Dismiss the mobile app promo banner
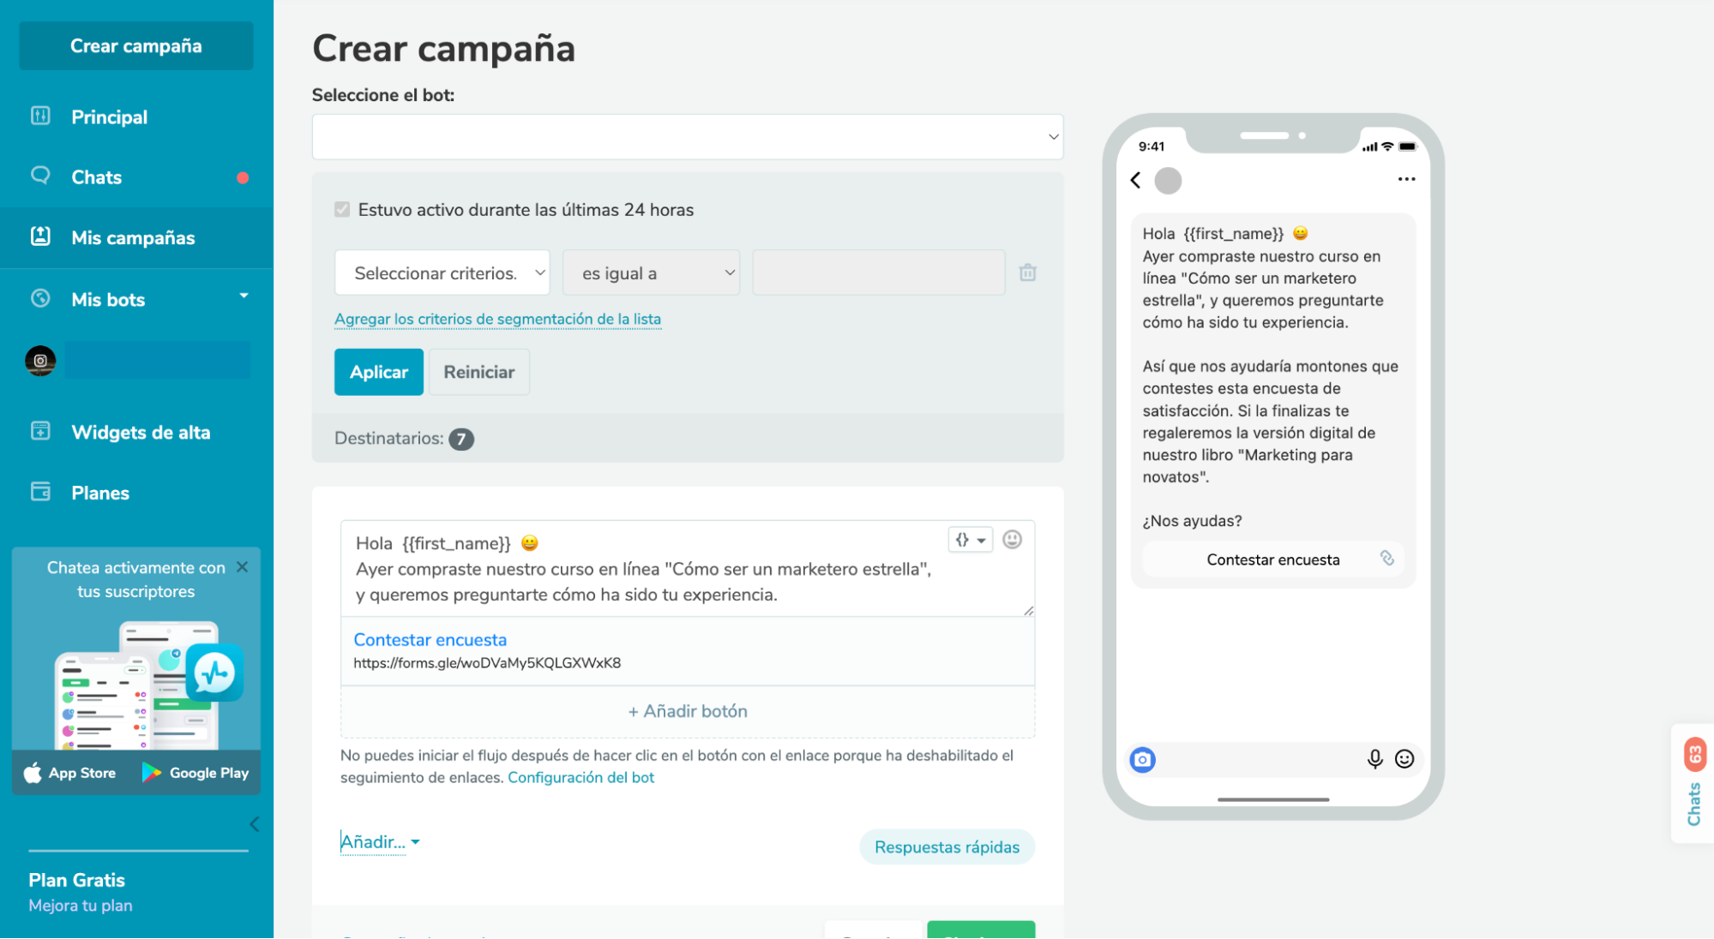 tap(242, 567)
